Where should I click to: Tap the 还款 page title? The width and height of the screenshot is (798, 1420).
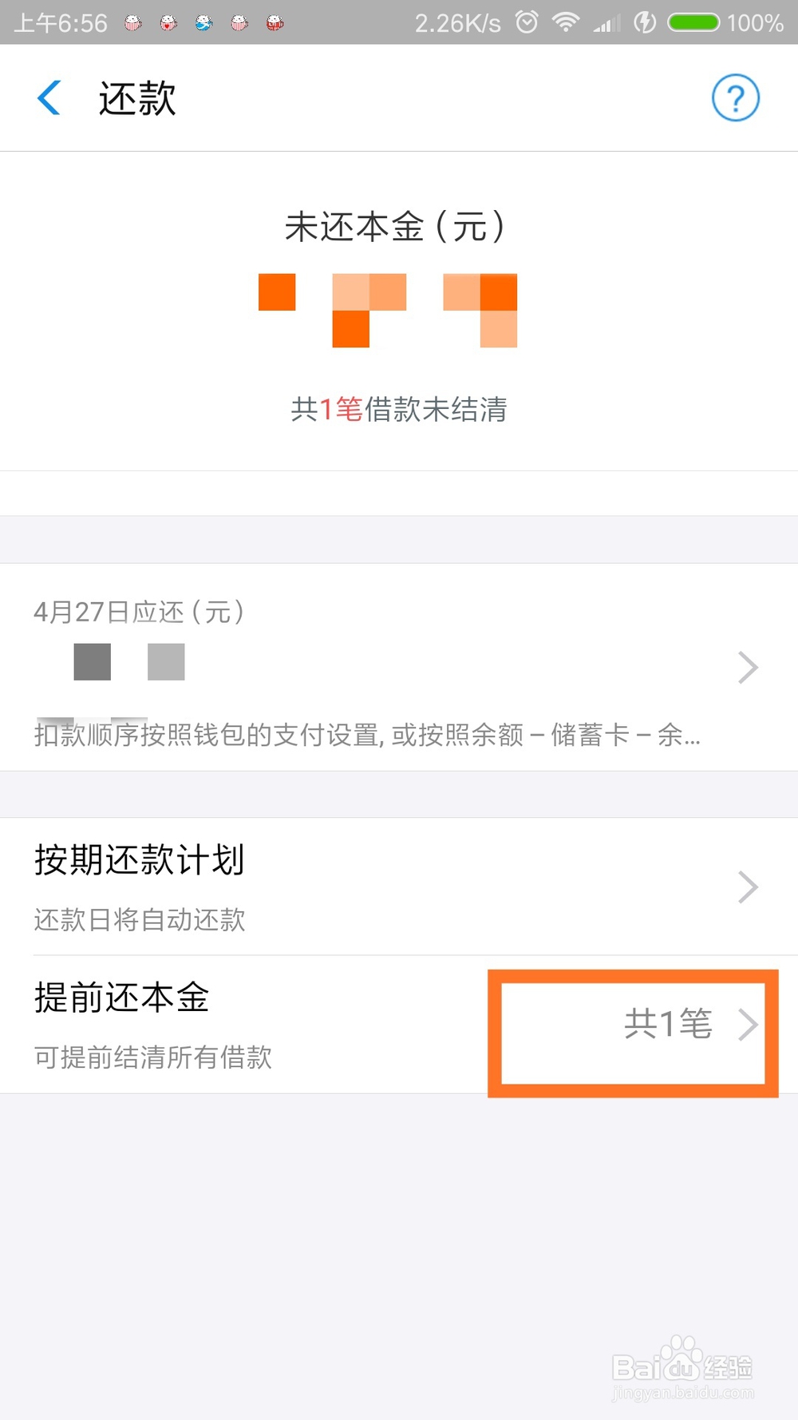pos(137,98)
